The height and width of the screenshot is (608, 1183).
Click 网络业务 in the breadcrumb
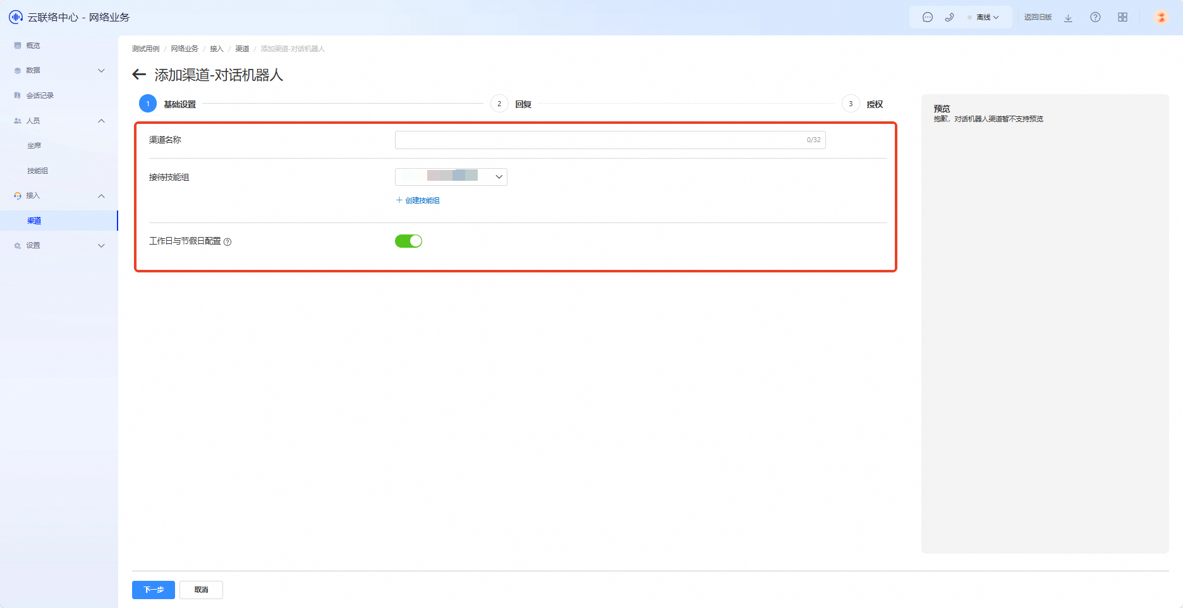[185, 49]
